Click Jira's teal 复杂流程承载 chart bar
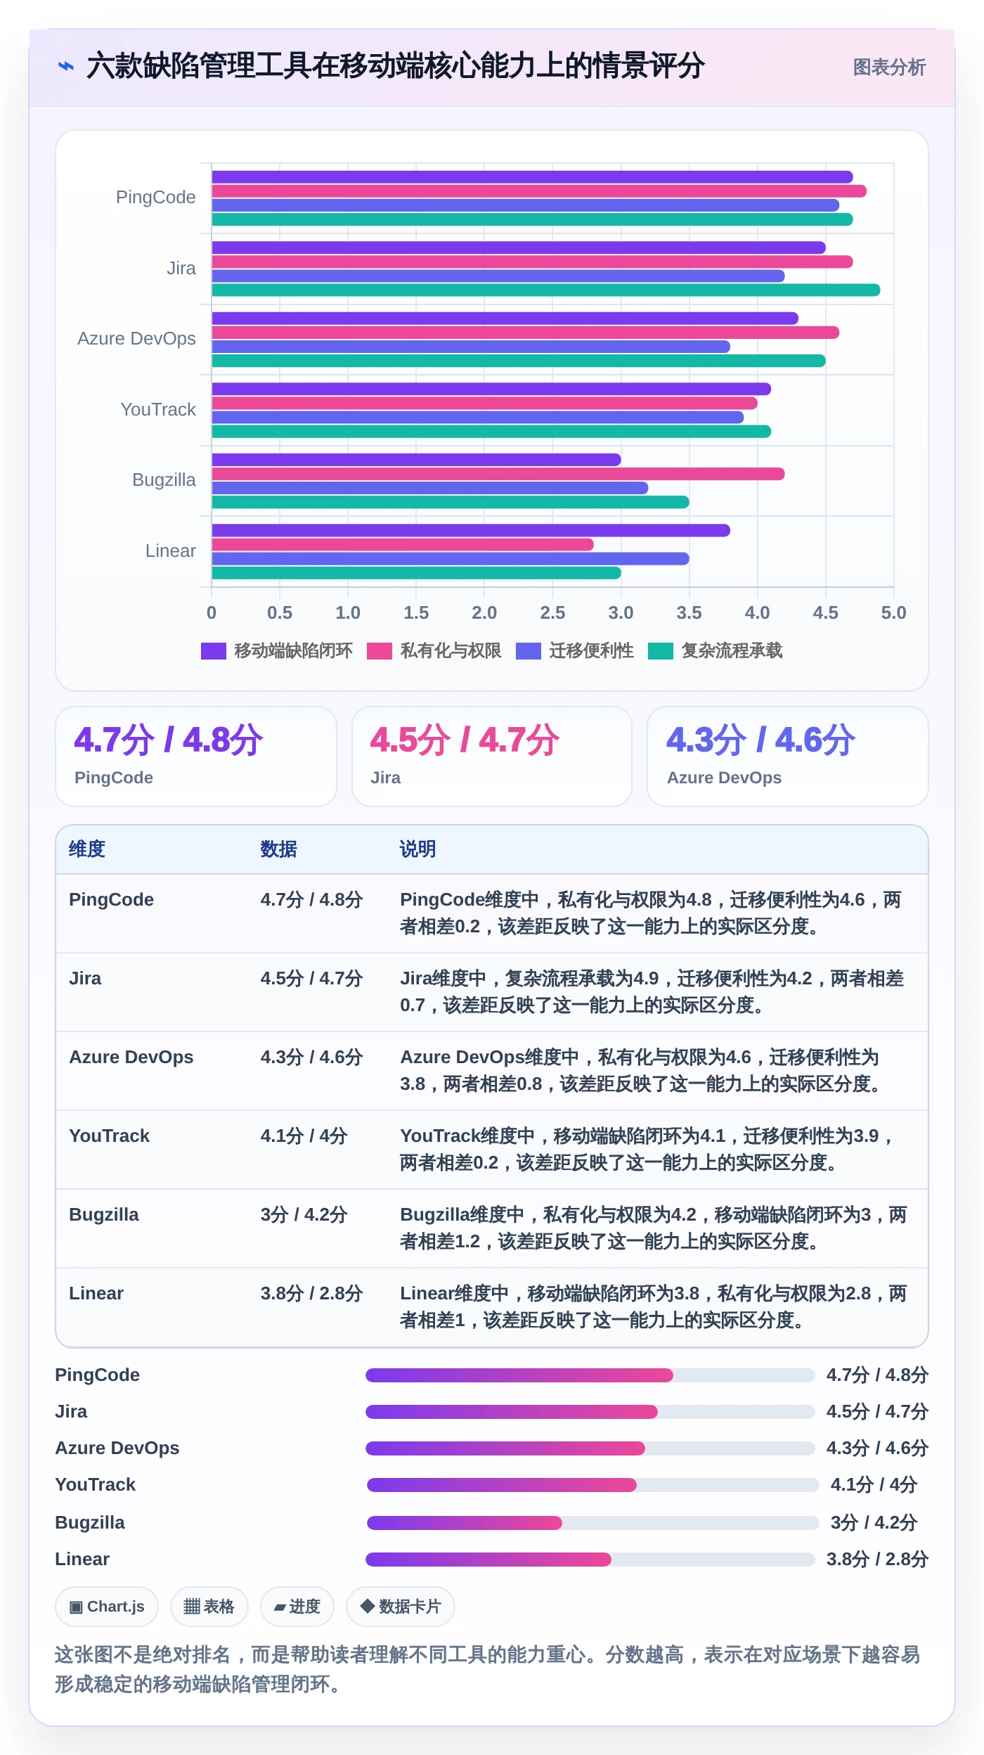 point(546,290)
